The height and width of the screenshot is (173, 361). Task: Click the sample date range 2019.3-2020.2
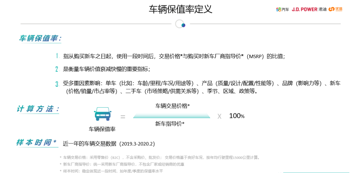(x=138, y=144)
